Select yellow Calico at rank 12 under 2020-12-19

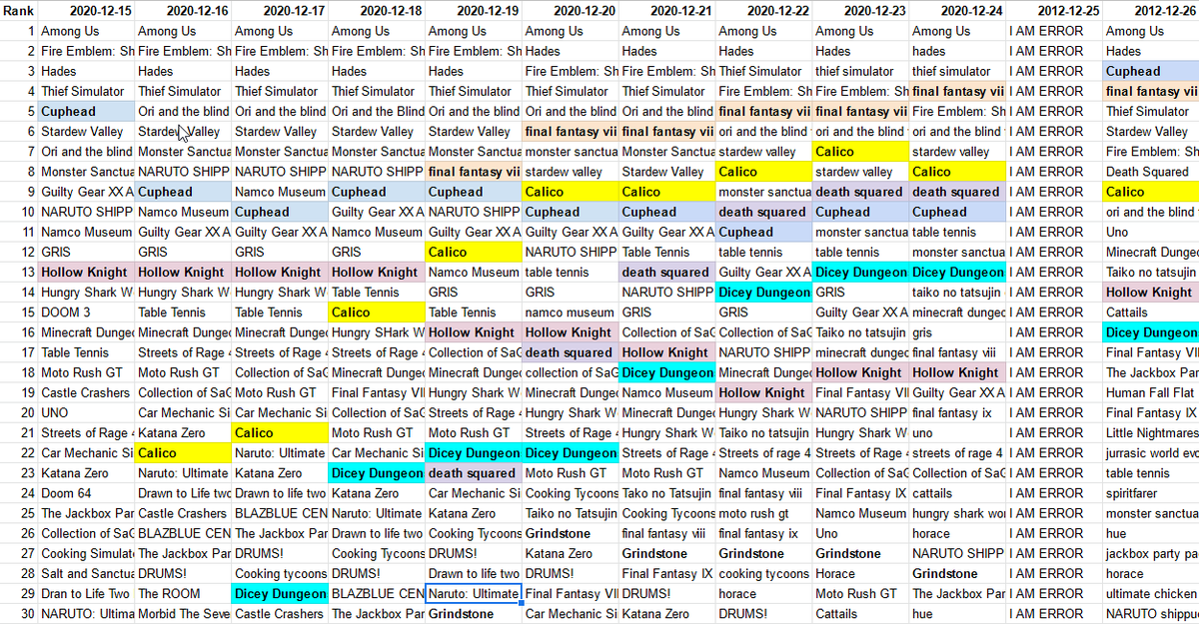click(475, 252)
